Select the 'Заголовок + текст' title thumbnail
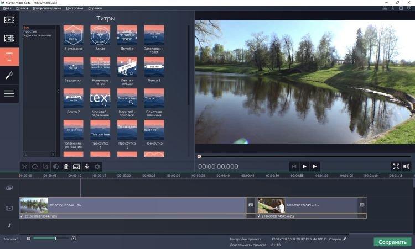This screenshot has height=249, width=415. point(154,35)
